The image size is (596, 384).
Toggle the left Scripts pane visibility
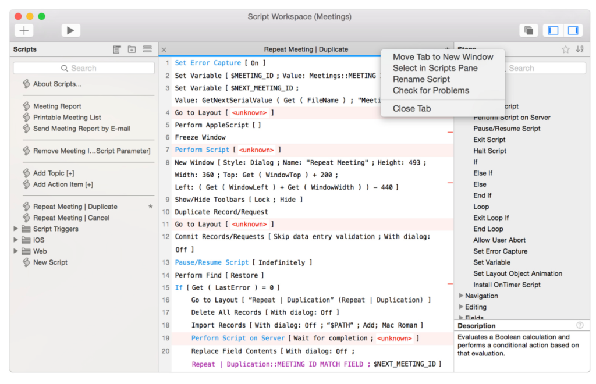click(554, 30)
